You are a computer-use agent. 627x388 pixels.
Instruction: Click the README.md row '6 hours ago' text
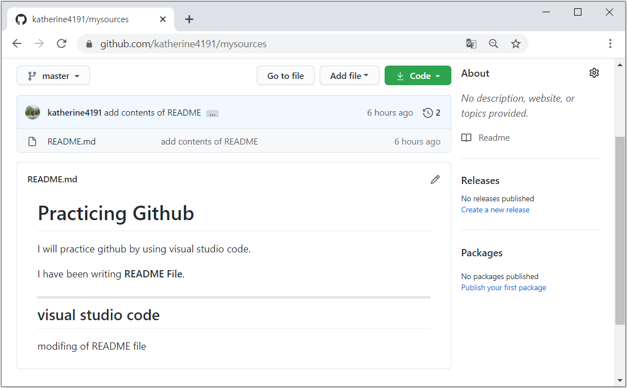(x=417, y=142)
